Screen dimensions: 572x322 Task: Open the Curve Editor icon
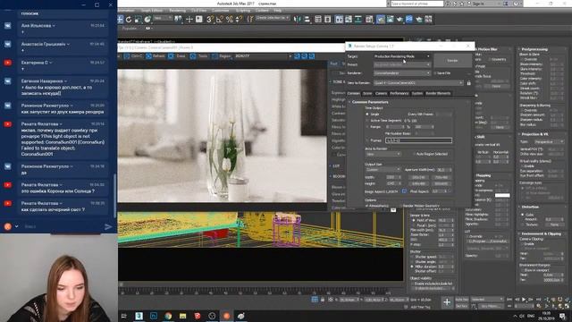coord(349,19)
